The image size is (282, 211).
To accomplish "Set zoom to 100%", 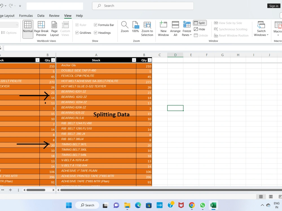I will [136, 28].
